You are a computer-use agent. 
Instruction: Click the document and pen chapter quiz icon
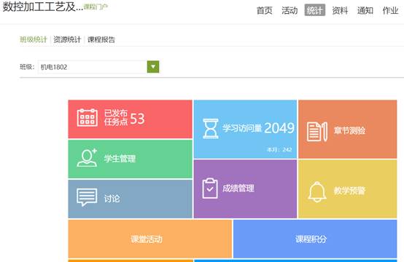(317, 132)
